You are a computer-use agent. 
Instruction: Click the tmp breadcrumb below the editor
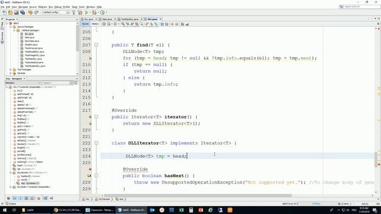(121, 199)
